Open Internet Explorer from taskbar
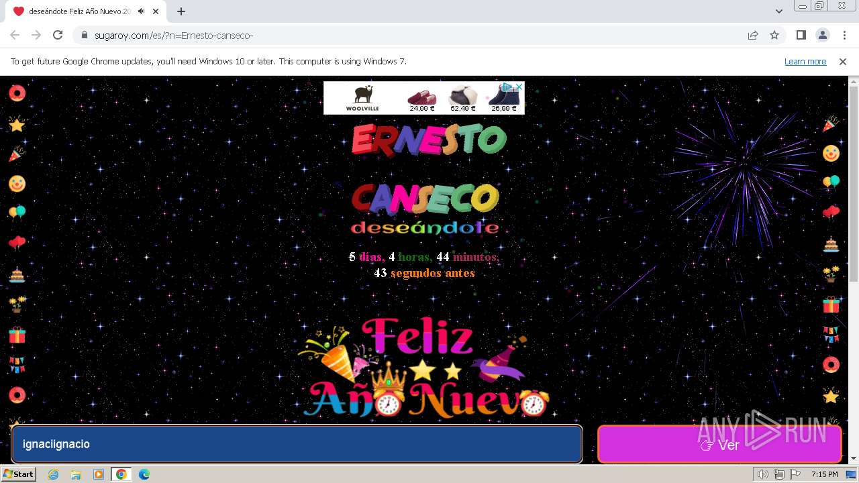Screen dimensions: 859x483 click(54, 474)
